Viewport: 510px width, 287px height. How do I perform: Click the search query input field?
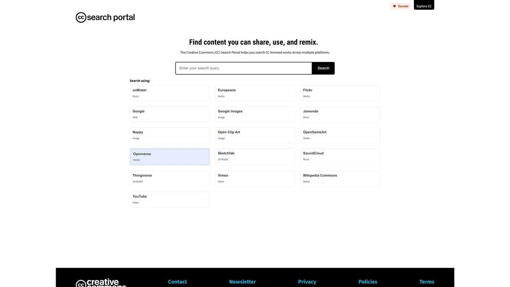(244, 68)
